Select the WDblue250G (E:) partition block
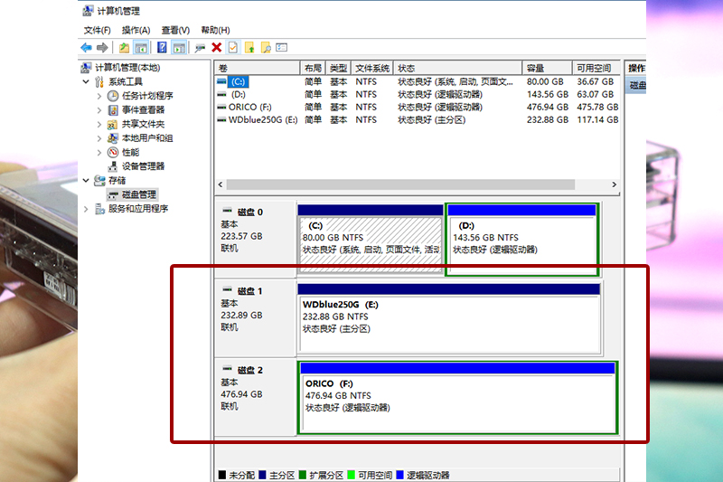 [449, 319]
